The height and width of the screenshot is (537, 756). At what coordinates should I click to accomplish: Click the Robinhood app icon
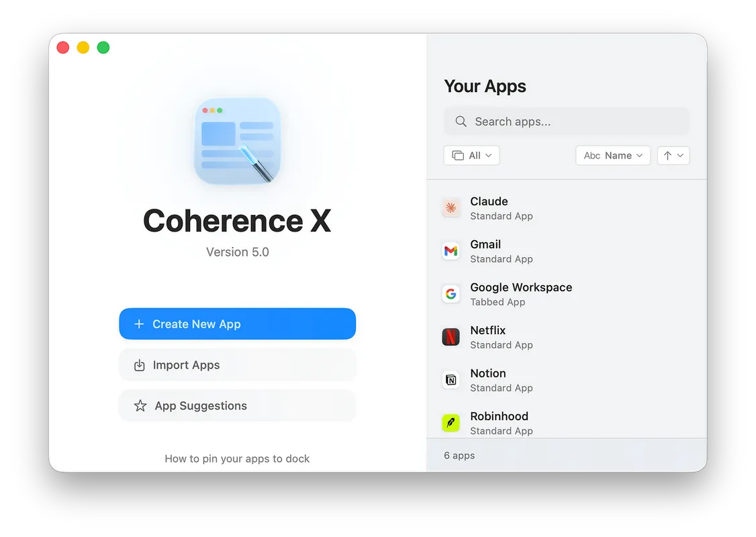pos(451,422)
